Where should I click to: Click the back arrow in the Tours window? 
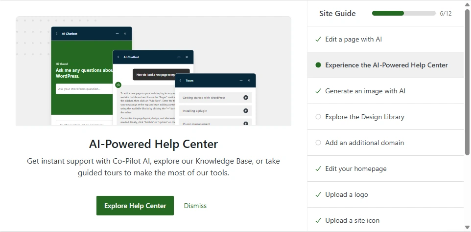point(180,80)
